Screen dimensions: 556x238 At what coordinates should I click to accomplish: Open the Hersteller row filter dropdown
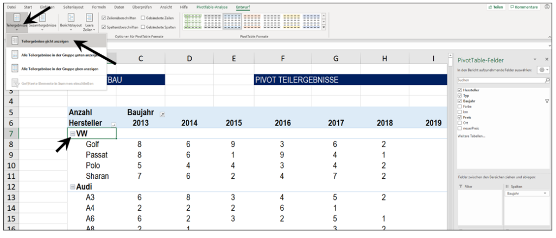coord(113,124)
